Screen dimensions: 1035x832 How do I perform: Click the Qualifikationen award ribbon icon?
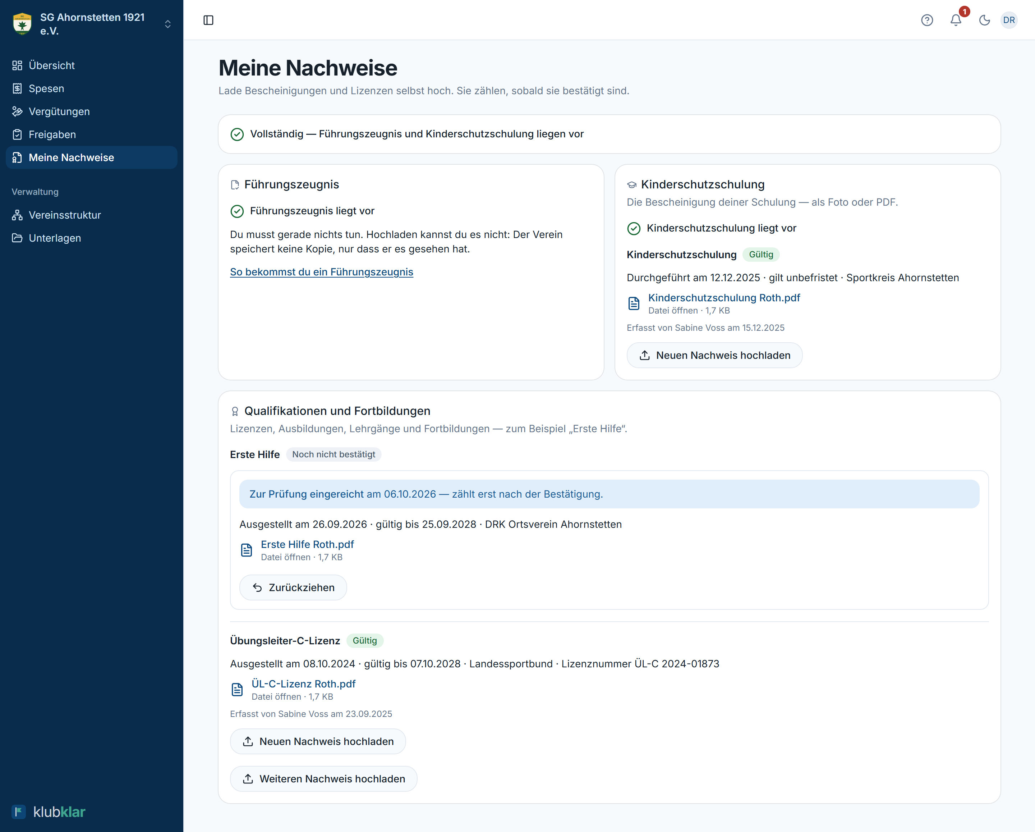tap(235, 411)
